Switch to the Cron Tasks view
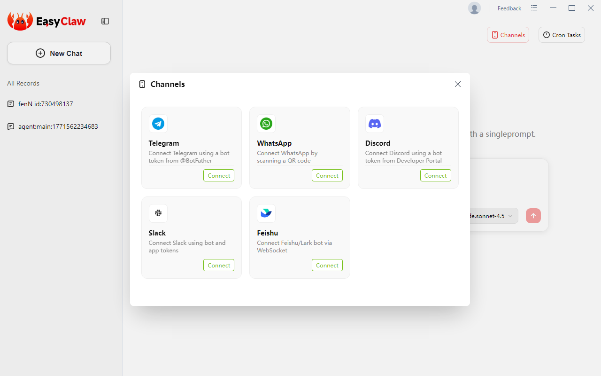The height and width of the screenshot is (376, 601). (x=562, y=35)
